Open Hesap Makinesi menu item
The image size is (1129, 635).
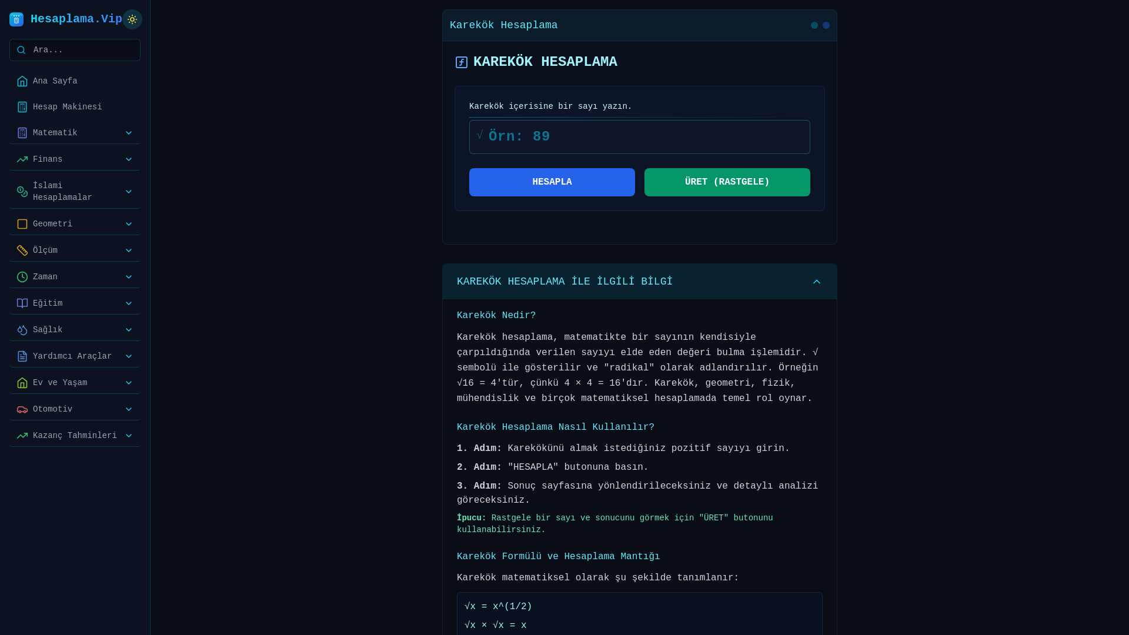point(75,107)
